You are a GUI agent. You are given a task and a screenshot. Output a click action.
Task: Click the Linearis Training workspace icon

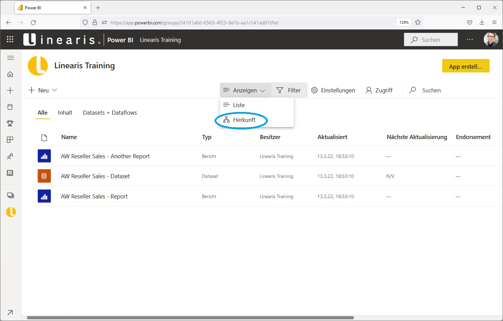pyautogui.click(x=10, y=212)
